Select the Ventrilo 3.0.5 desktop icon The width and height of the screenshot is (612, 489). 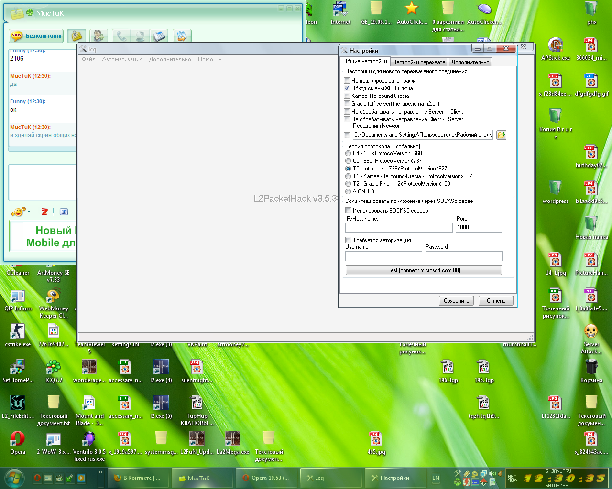pyautogui.click(x=89, y=446)
